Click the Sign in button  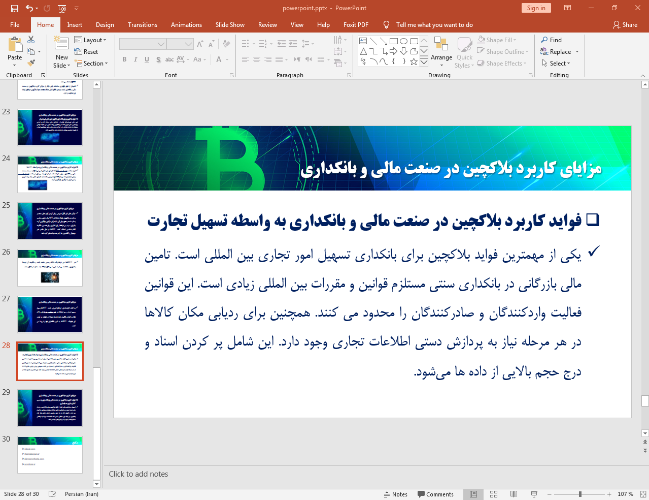coord(536,8)
